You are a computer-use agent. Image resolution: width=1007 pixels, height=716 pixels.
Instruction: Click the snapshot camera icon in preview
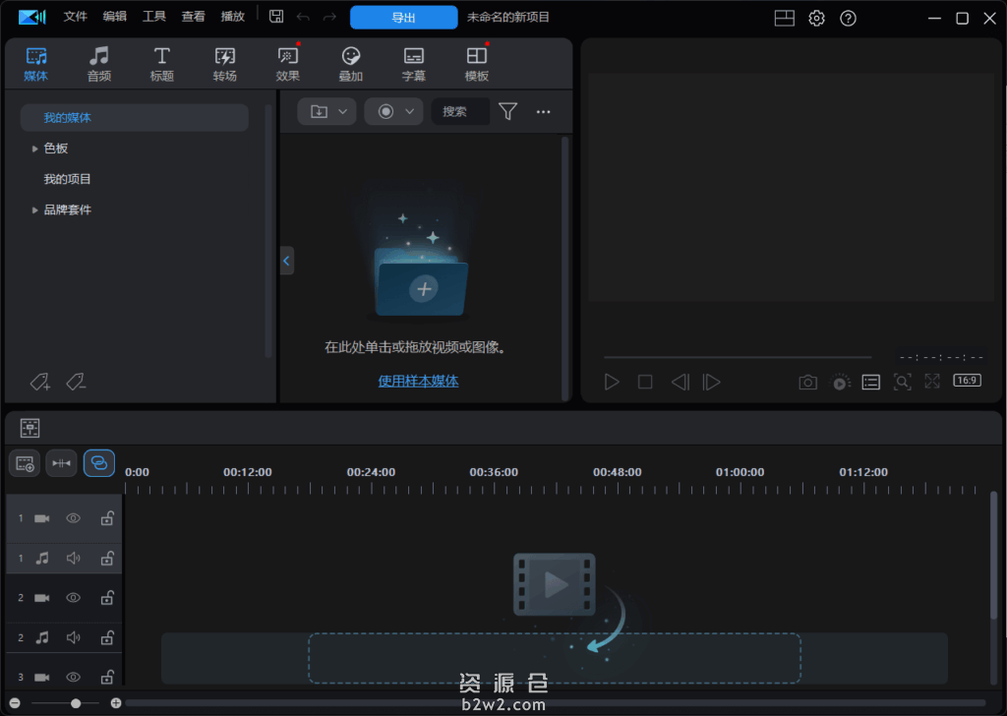click(x=807, y=383)
